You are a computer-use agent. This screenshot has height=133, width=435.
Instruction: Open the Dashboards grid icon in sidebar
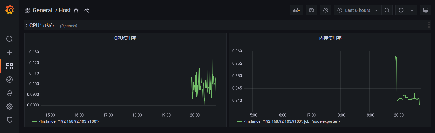coord(10,66)
